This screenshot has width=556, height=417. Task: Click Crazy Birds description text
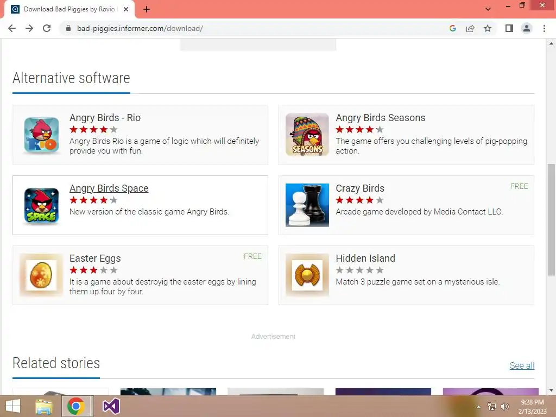[419, 212]
